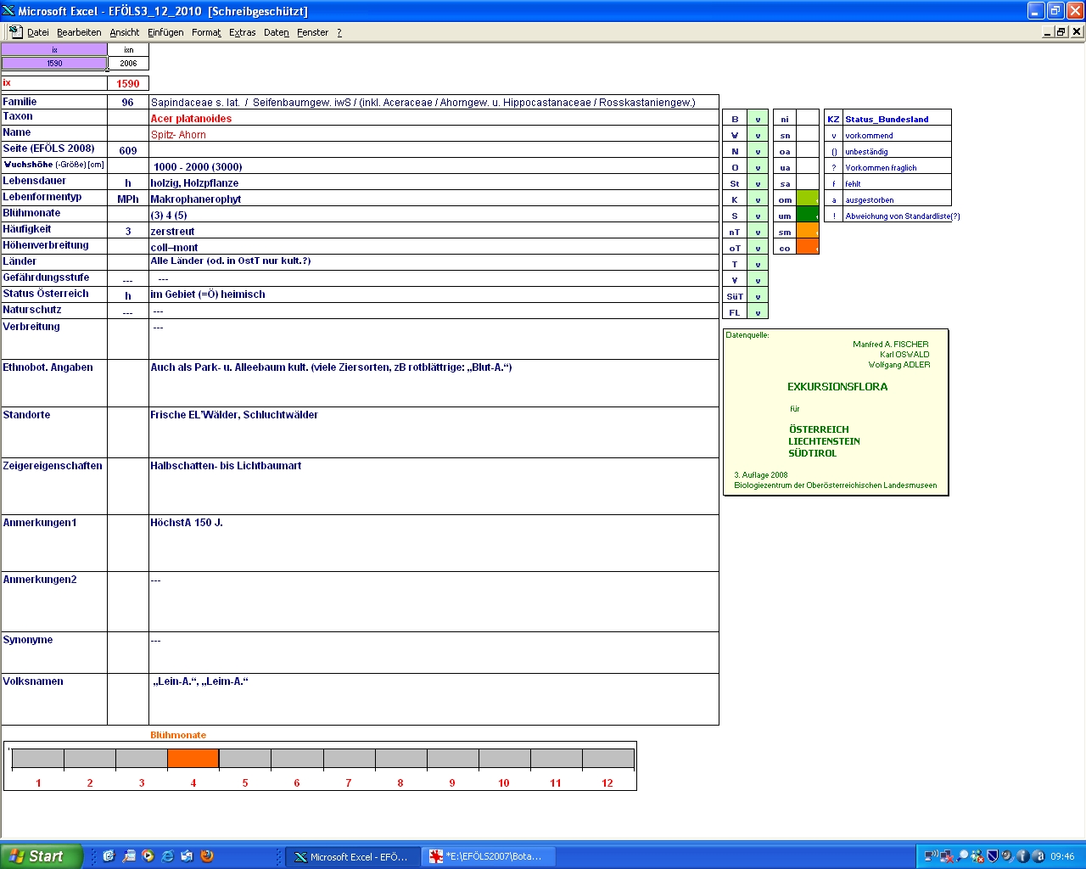This screenshot has height=869, width=1086.
Task: Click shield security tray icon
Action: (x=993, y=856)
